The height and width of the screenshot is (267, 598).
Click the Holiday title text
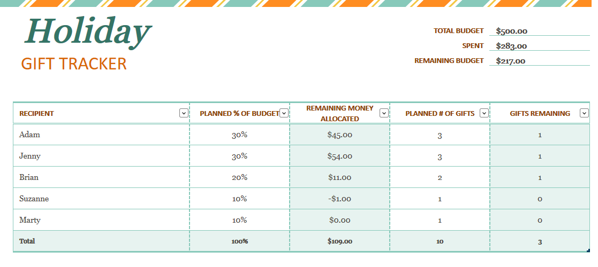pos(88,32)
